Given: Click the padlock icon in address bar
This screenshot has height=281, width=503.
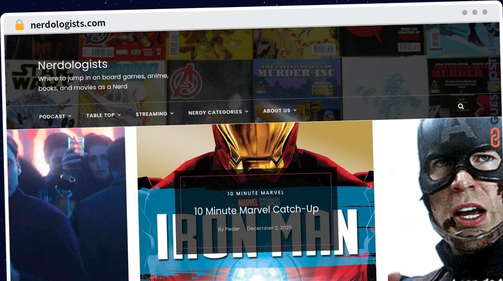Looking at the screenshot, I should point(19,25).
